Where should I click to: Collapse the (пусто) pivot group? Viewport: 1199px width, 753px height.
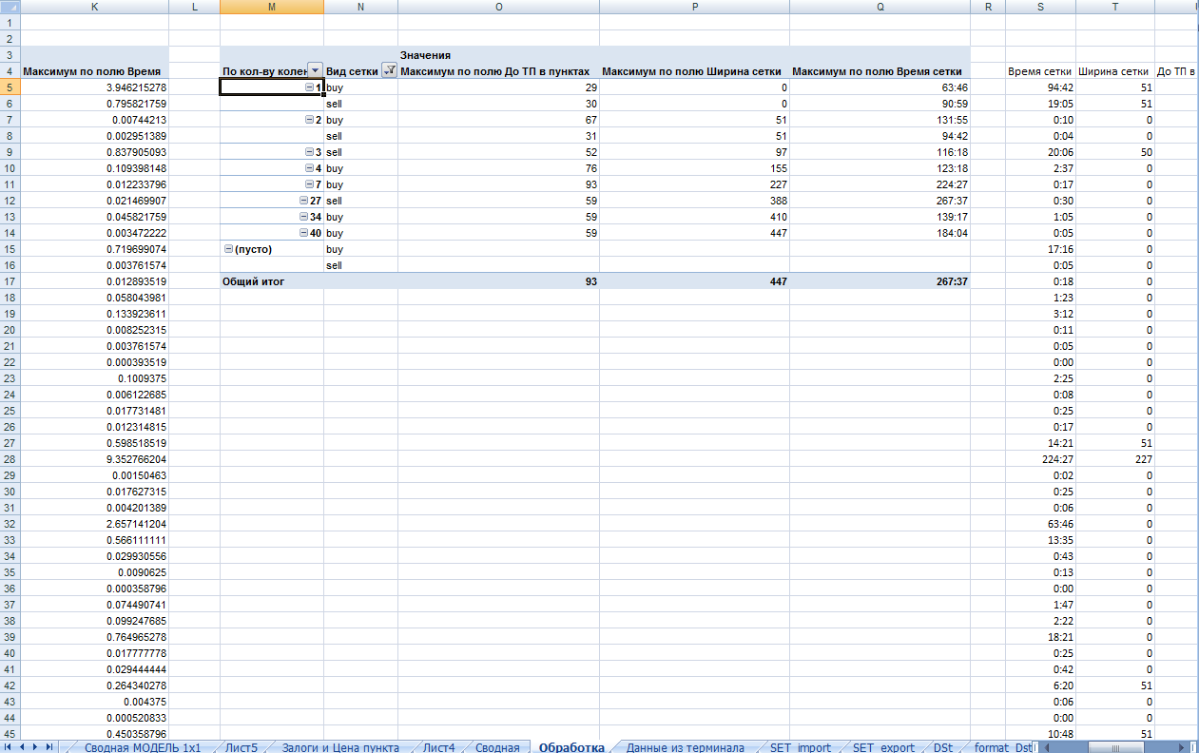pyautogui.click(x=228, y=249)
